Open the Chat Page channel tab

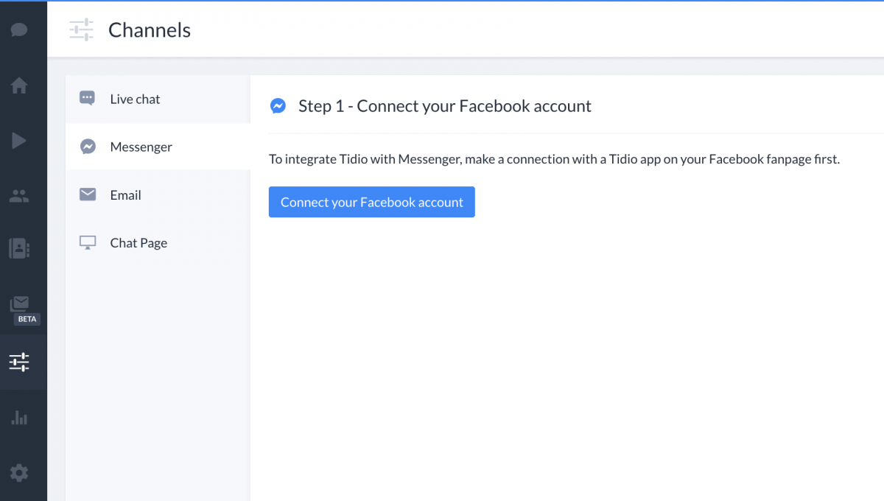tap(158, 242)
